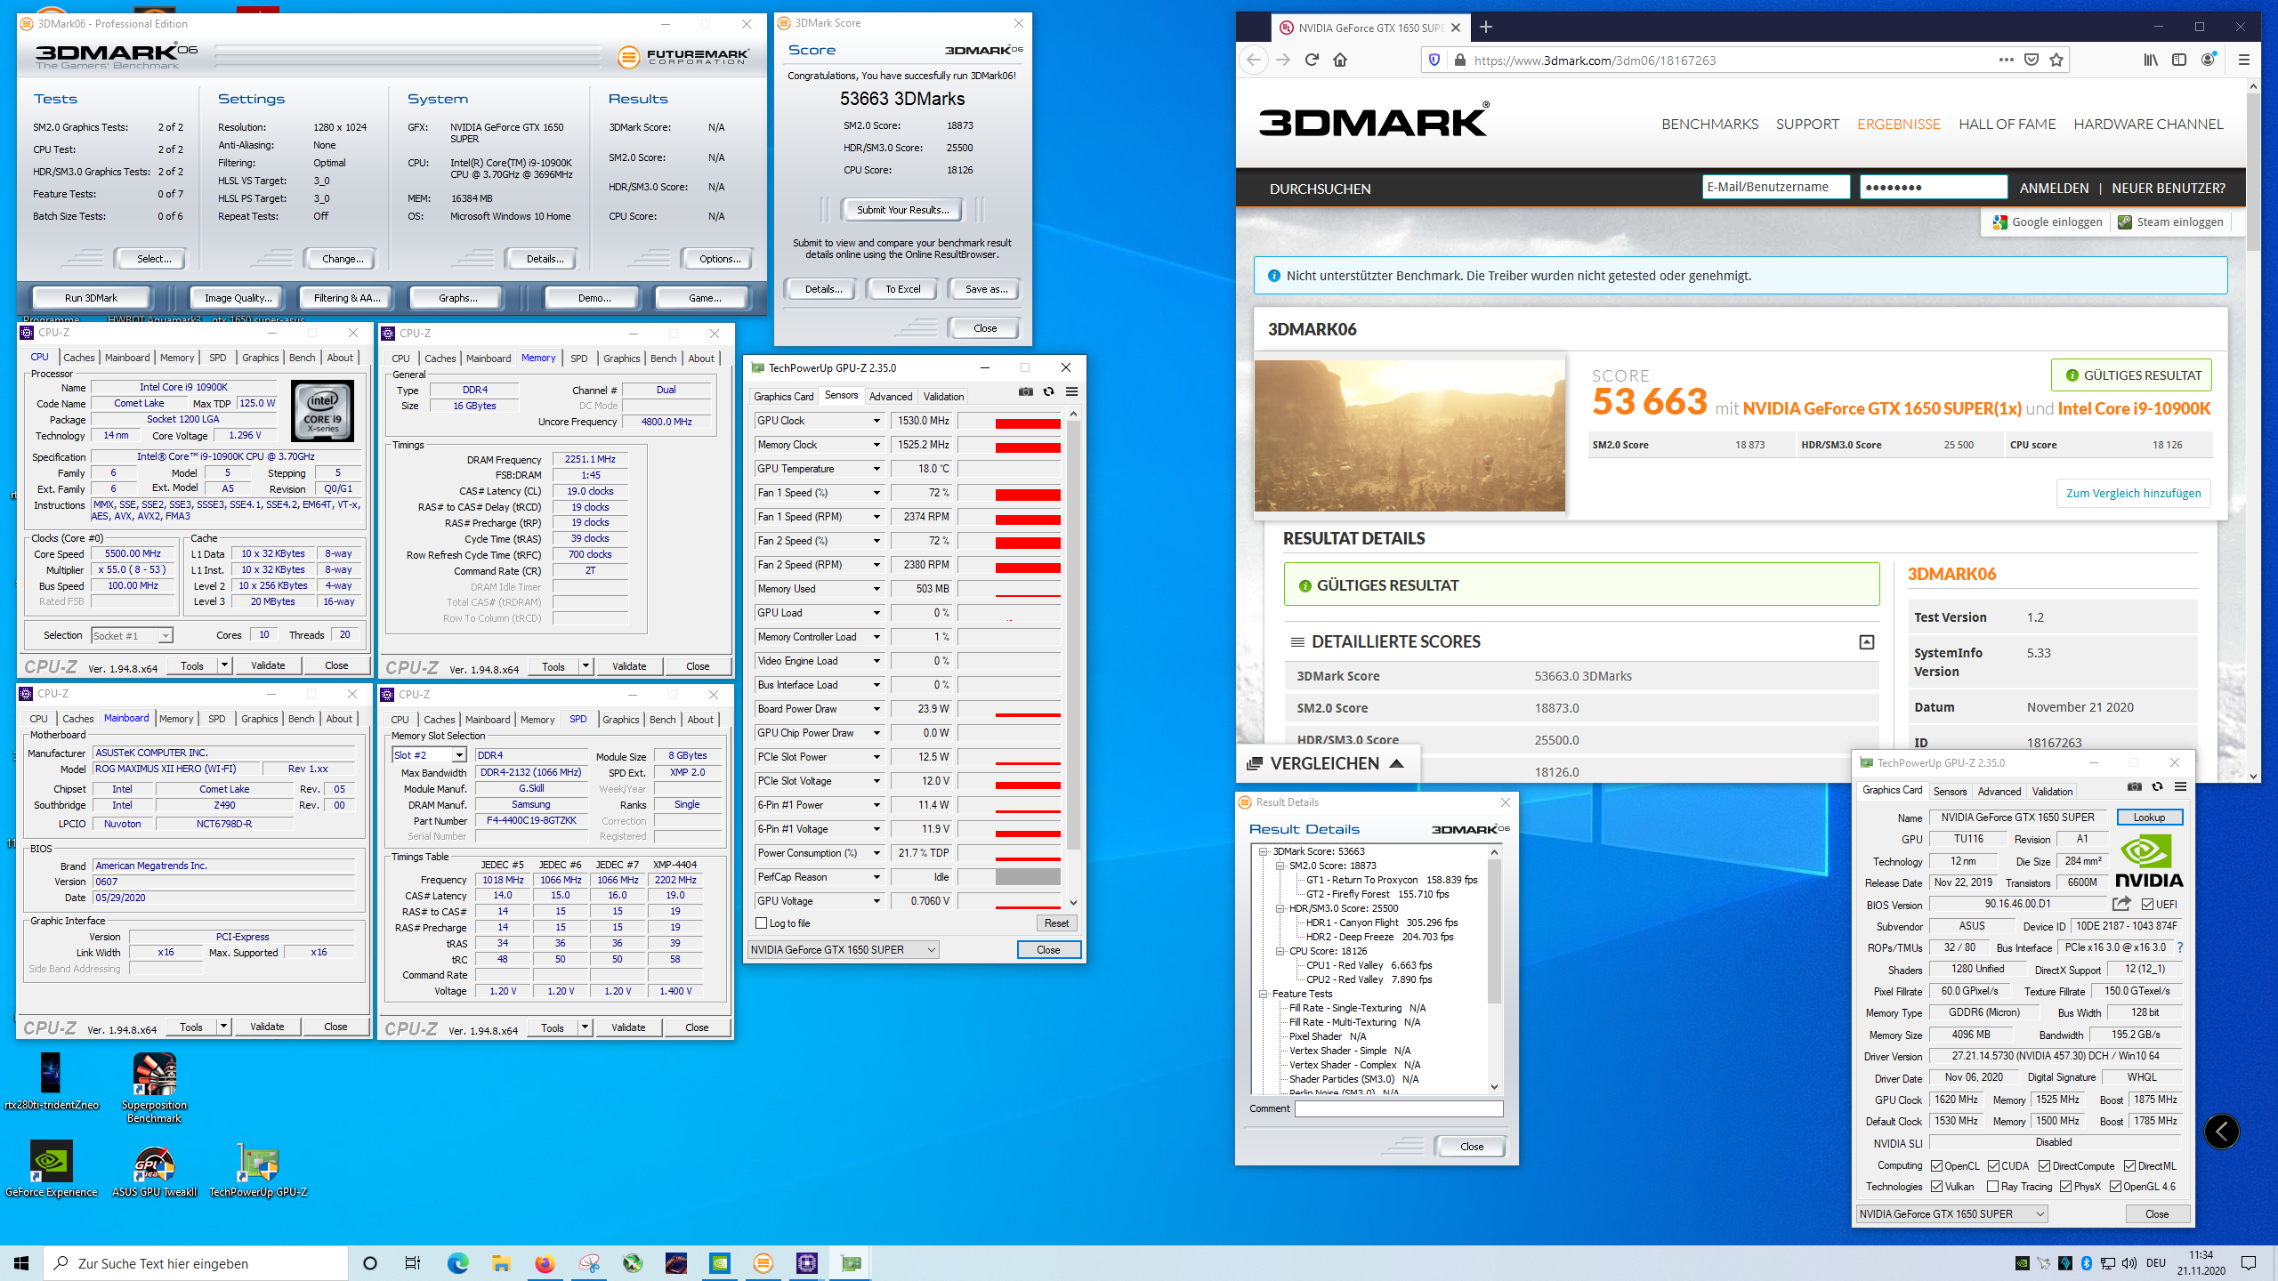Open GeForce Experience desktop shortcut
This screenshot has width=2278, height=1281.
coord(51,1168)
